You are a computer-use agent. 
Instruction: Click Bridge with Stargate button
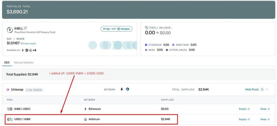click(116, 29)
